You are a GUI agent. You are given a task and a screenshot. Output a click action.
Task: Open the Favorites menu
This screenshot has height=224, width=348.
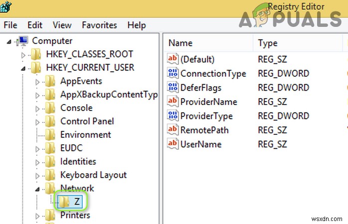pyautogui.click(x=99, y=25)
